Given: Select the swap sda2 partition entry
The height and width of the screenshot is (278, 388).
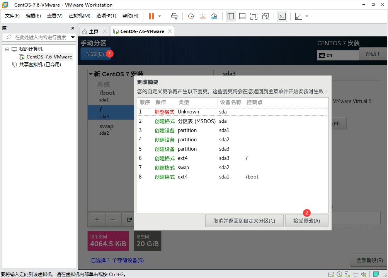Looking at the screenshot, I should click(111, 129).
